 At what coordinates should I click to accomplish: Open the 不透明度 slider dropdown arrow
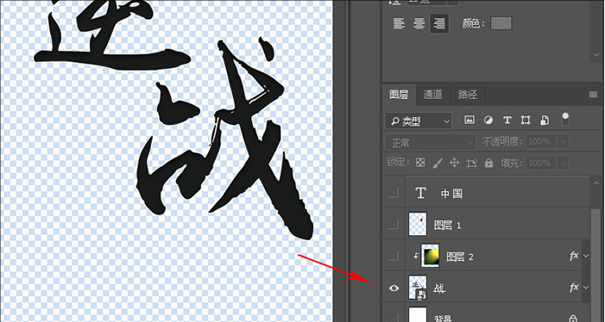(563, 142)
